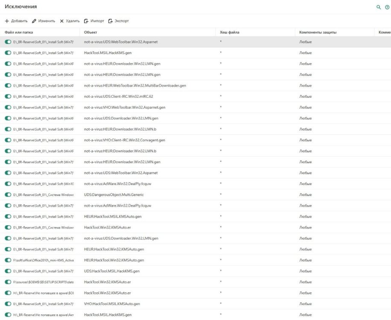The width and height of the screenshot is (391, 320).
Task: Open help via the question mark icon
Action: pyautogui.click(x=387, y=7)
